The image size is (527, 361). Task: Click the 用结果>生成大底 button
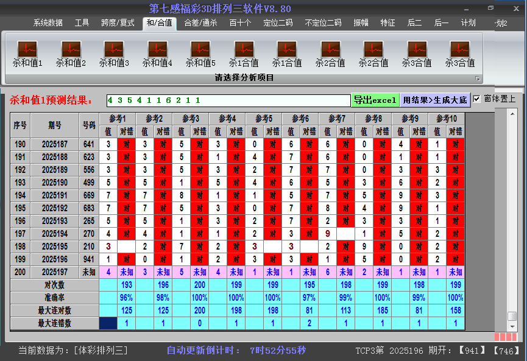(435, 100)
